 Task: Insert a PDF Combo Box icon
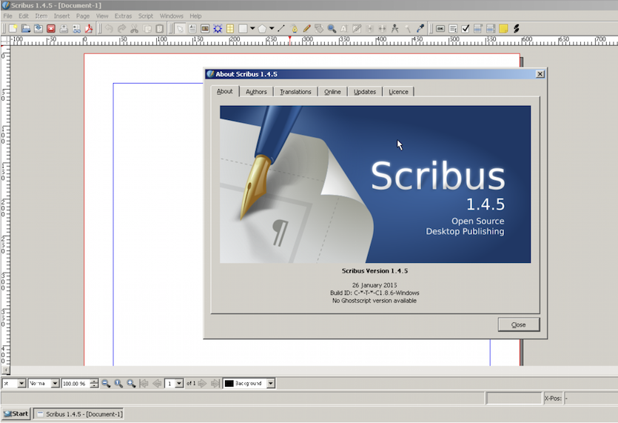click(478, 28)
